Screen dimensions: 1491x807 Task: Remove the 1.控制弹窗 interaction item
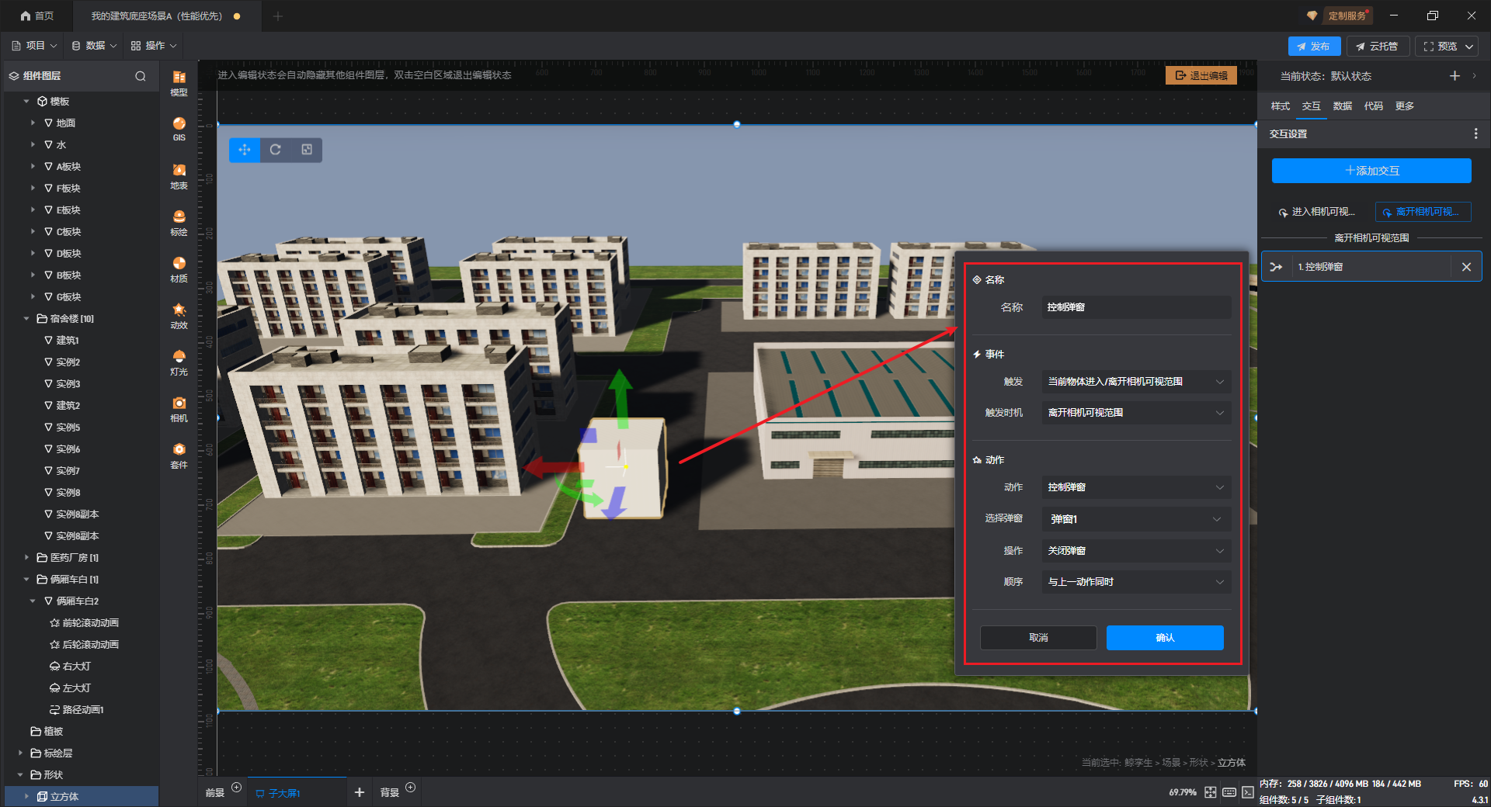point(1466,267)
